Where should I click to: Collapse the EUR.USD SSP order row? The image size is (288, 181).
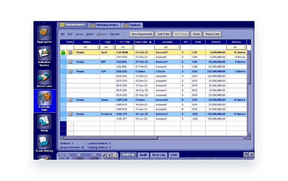pyautogui.click(x=70, y=71)
